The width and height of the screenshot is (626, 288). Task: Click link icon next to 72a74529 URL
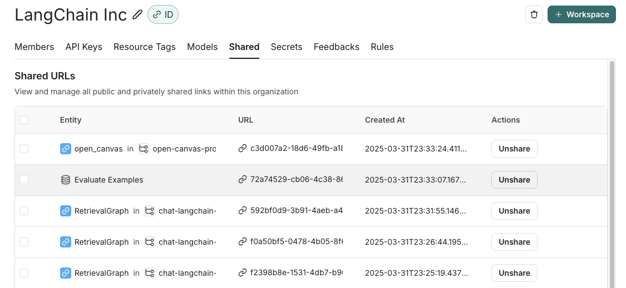coord(243,180)
